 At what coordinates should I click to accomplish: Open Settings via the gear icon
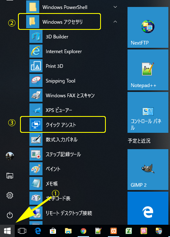(x=10, y=195)
